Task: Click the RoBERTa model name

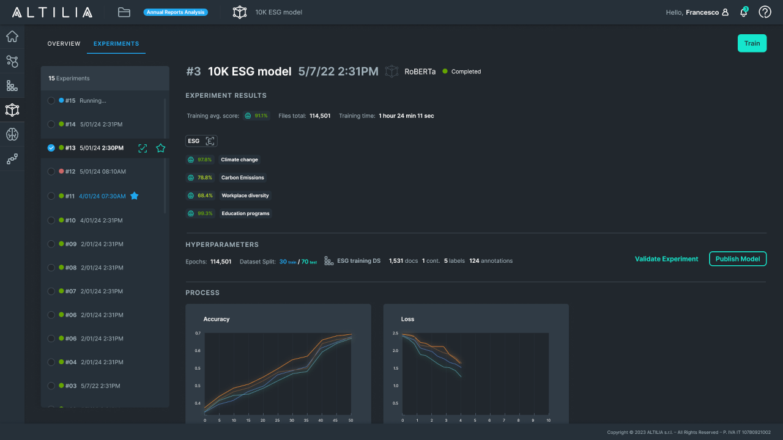Action: [x=420, y=71]
